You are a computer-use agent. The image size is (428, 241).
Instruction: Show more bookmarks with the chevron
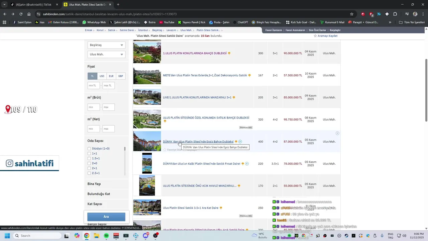pos(390,22)
